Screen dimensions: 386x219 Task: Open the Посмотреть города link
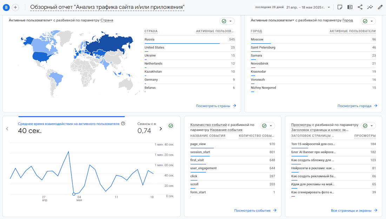354,105
